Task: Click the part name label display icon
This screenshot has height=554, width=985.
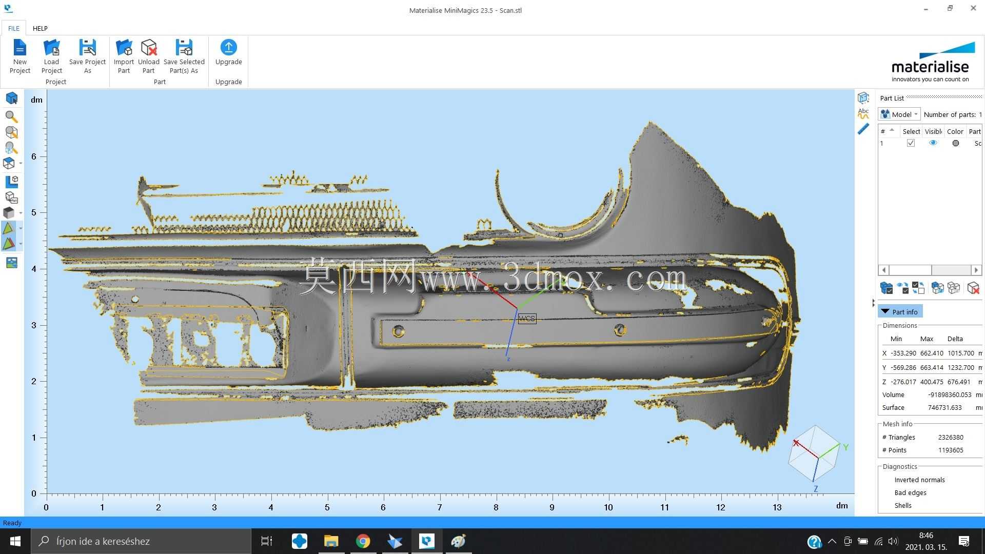Action: point(11,197)
